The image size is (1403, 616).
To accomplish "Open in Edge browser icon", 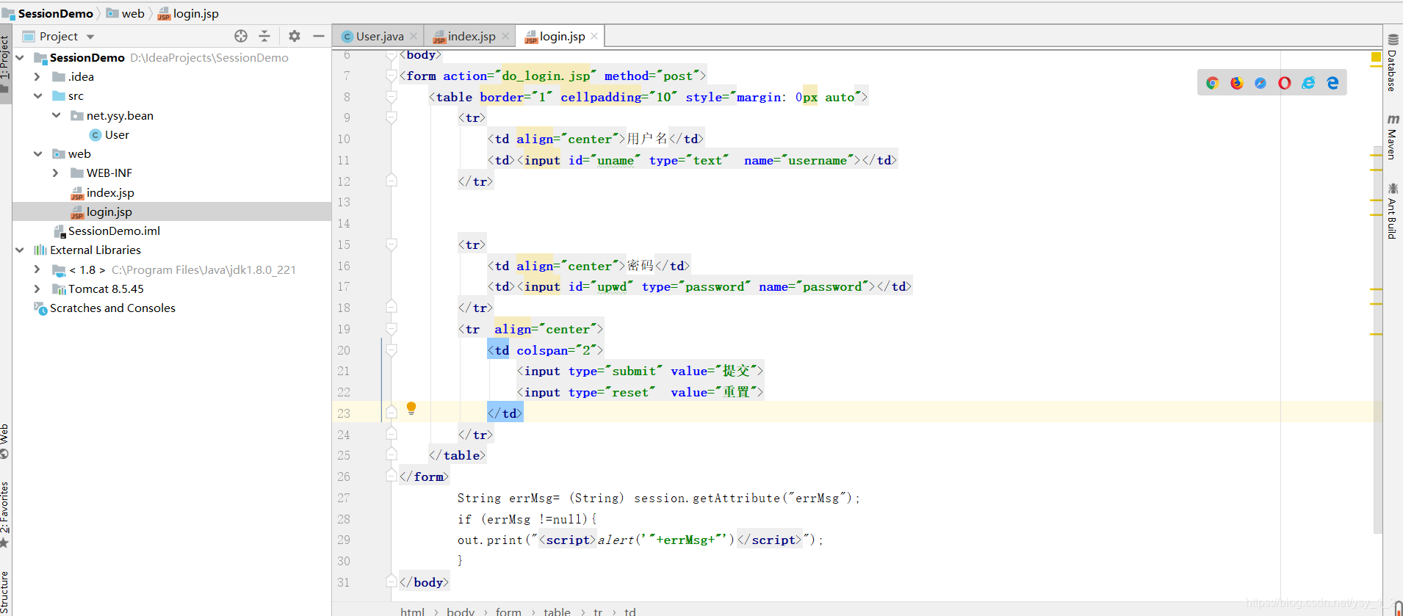I will (x=1332, y=83).
